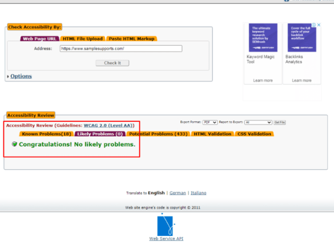Click the English translation label
This screenshot has width=334, height=250.
click(156, 193)
